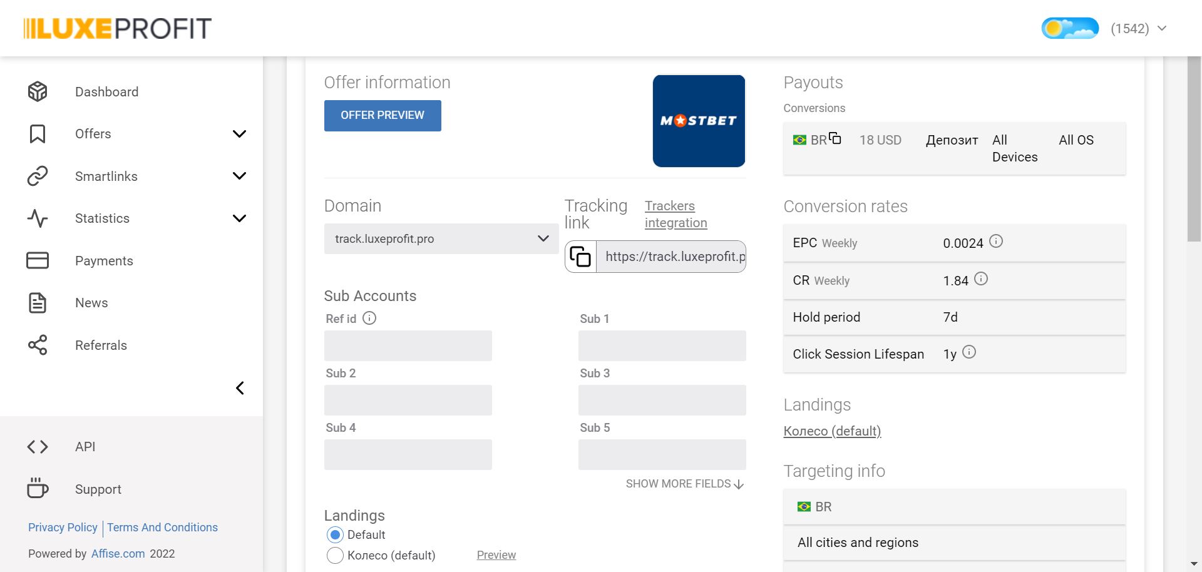The width and height of the screenshot is (1202, 572).
Task: Expand the Statistics submenu chevron
Action: [239, 218]
